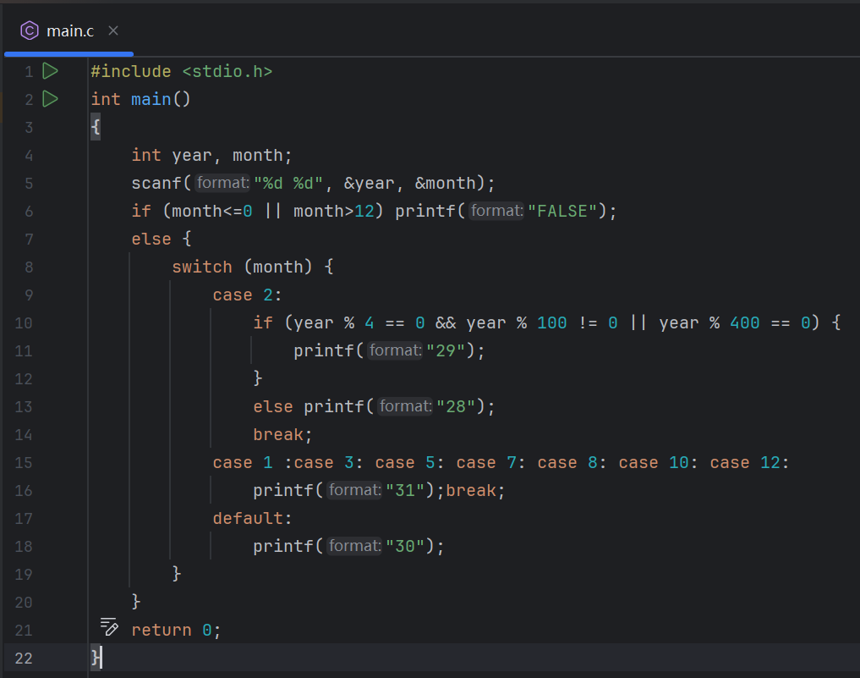This screenshot has height=678, width=860.
Task: Click the format hint before "29"
Action: tap(395, 350)
